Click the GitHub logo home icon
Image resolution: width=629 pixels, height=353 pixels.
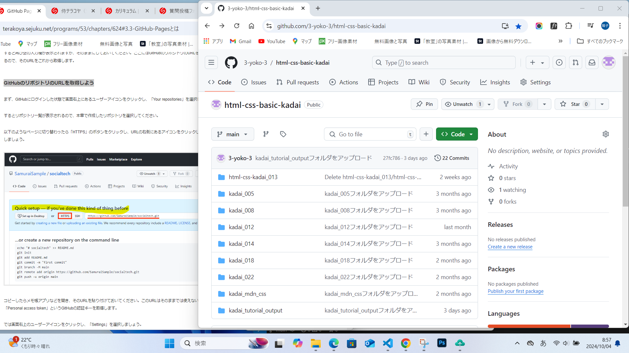231,62
